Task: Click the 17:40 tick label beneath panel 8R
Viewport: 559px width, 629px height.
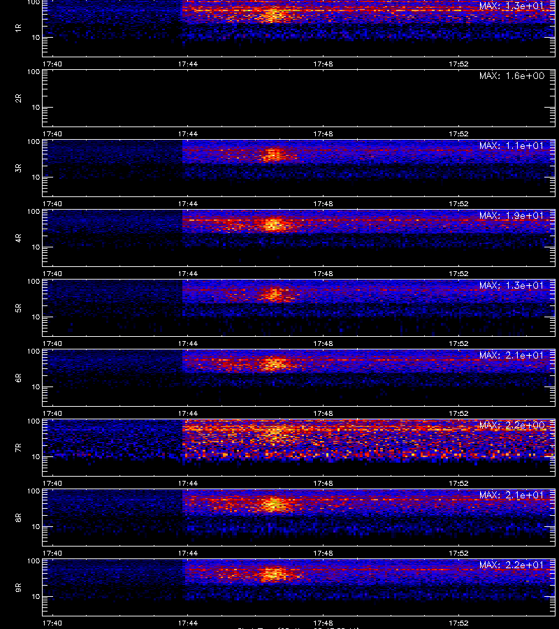Action: tap(52, 554)
